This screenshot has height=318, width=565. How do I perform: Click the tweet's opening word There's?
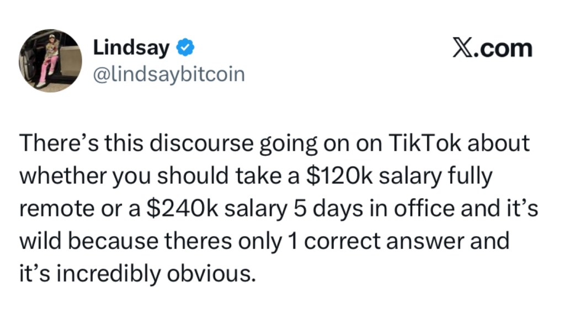(54, 144)
